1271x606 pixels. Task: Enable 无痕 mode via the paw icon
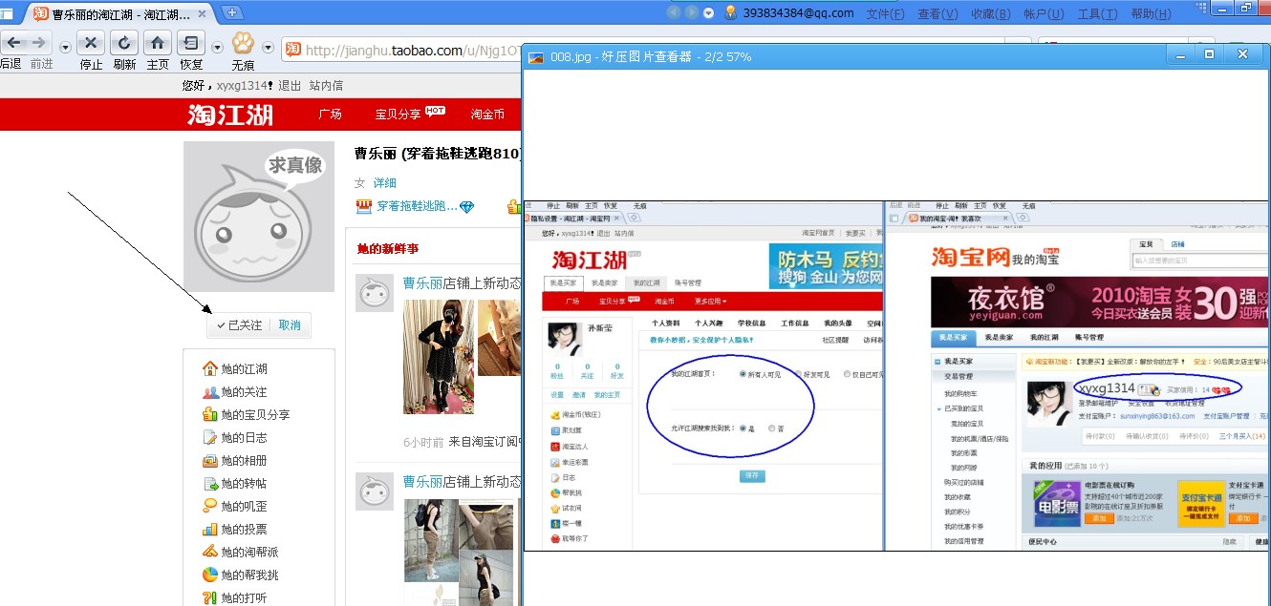point(243,43)
